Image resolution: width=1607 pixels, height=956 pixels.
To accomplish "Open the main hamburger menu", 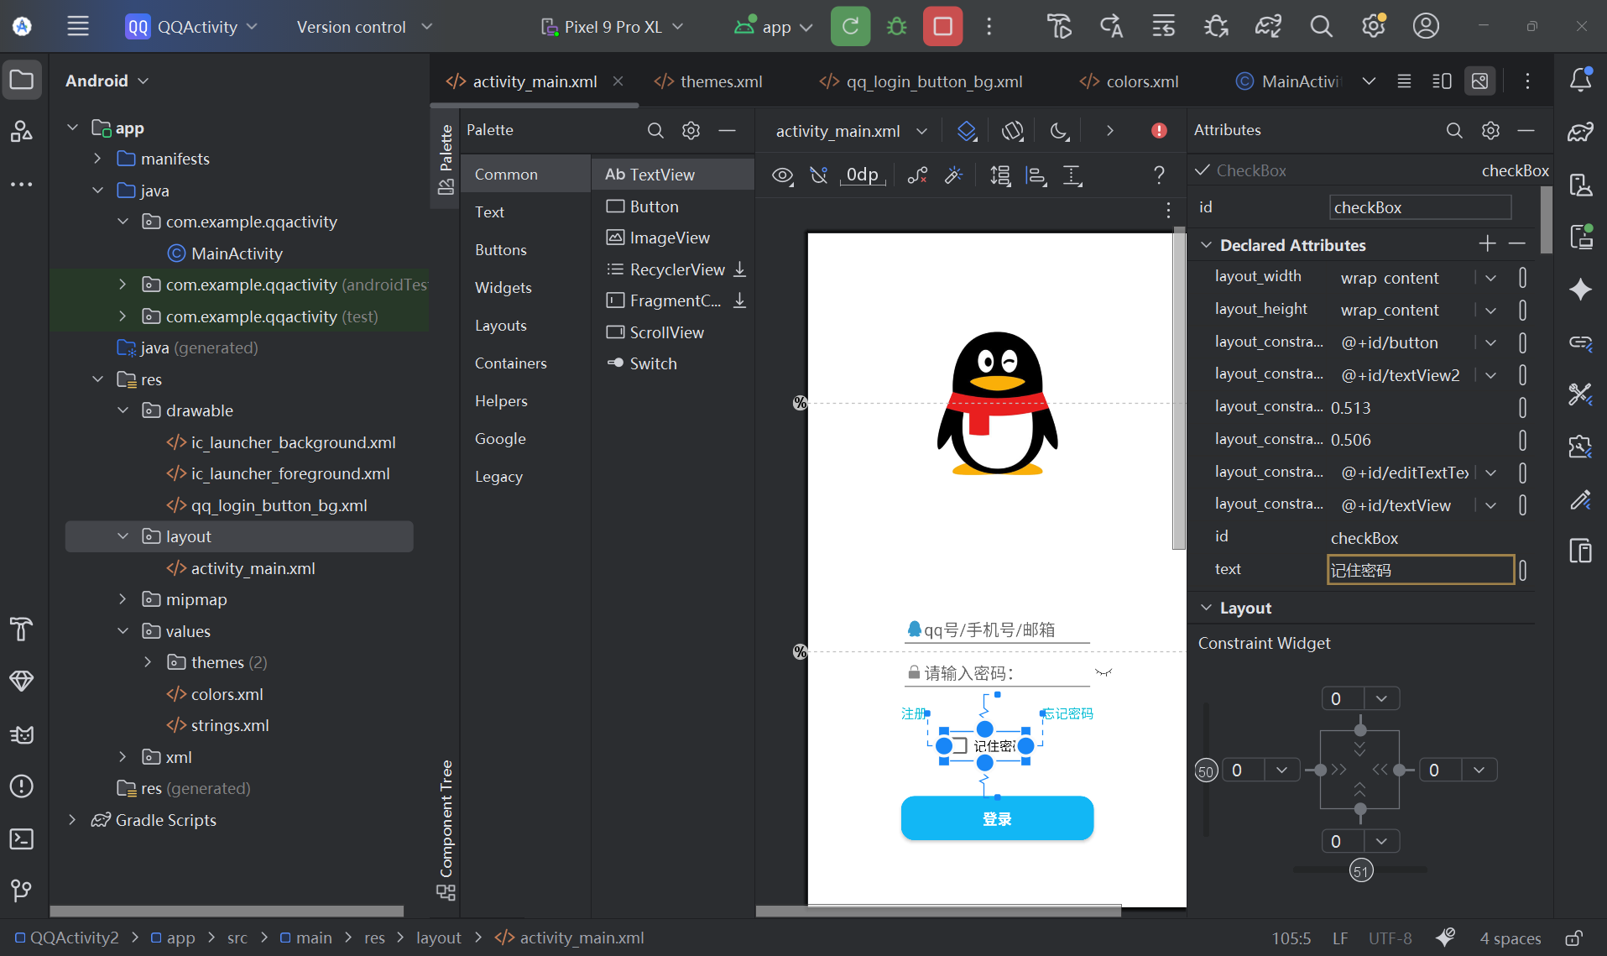I will coord(78,26).
